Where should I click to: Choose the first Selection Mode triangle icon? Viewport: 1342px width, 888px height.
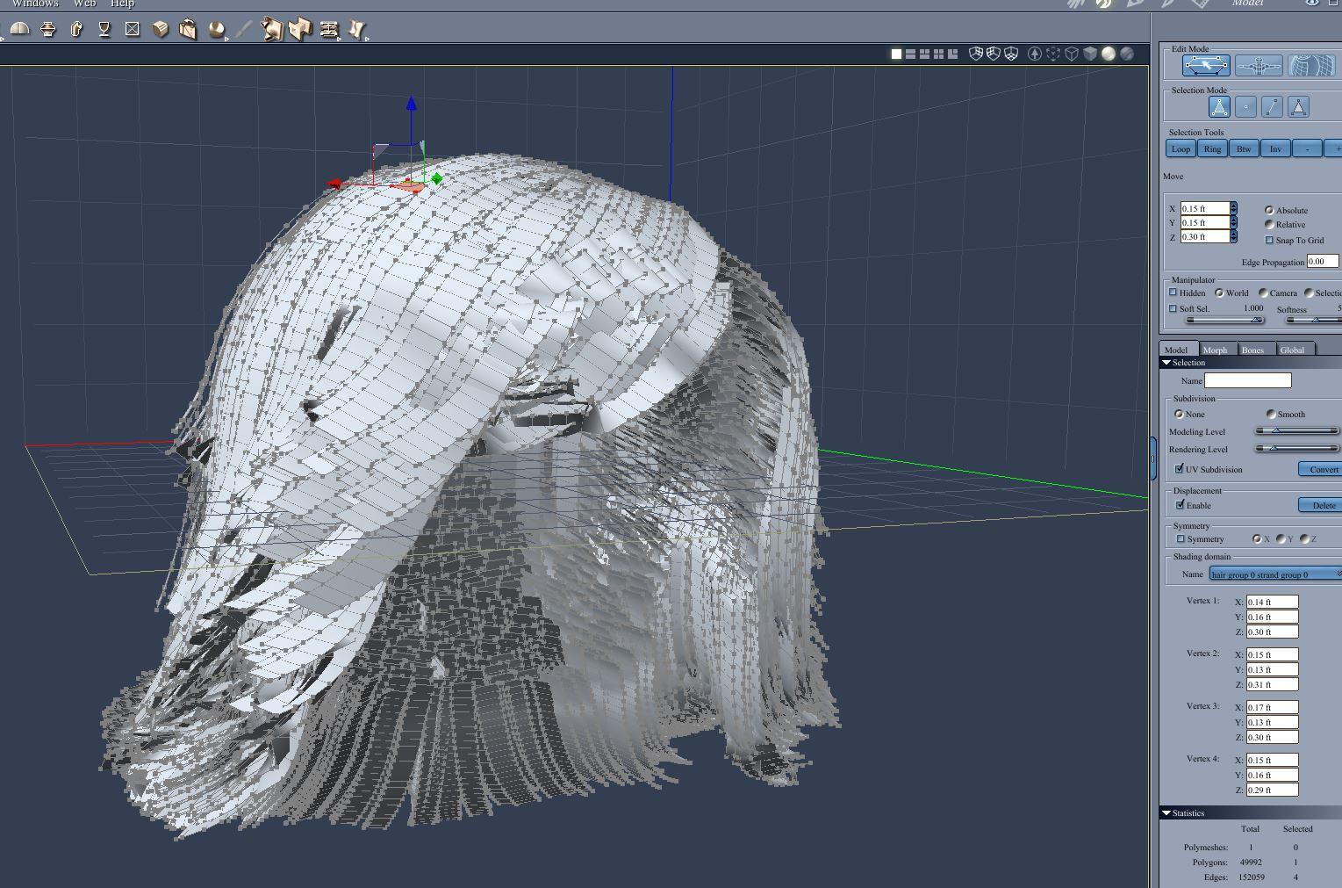coord(1219,107)
